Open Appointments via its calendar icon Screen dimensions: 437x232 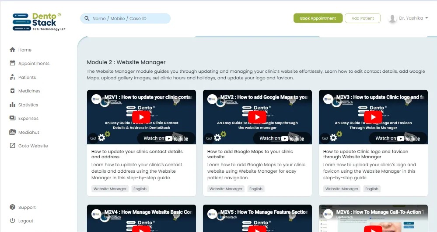point(12,63)
